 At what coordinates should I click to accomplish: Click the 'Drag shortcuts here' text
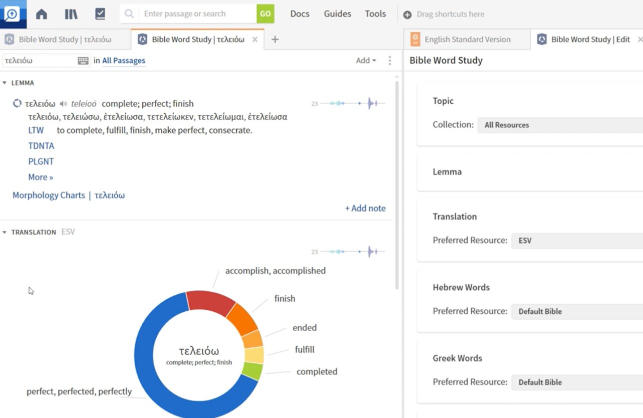450,14
